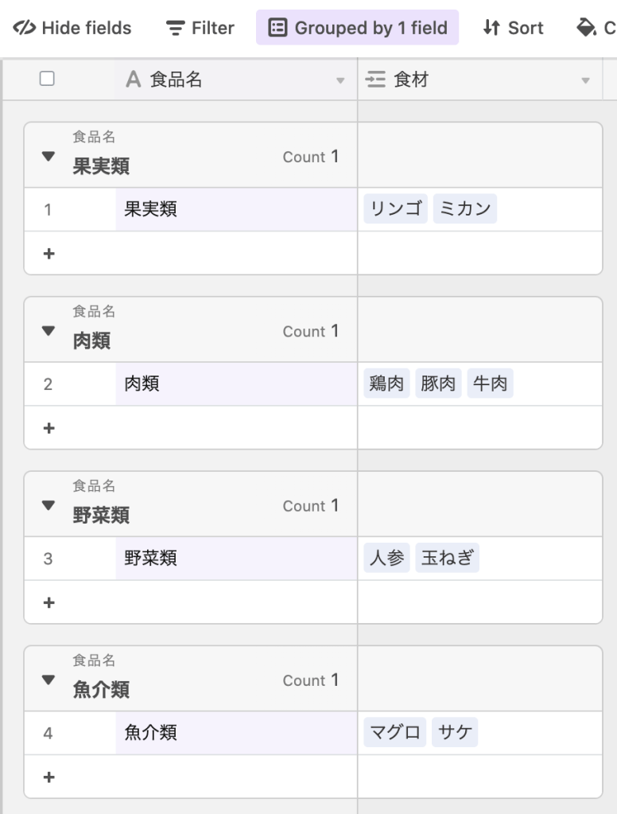Toggle the select-all checkbox in header
This screenshot has height=814, width=617.
47,79
